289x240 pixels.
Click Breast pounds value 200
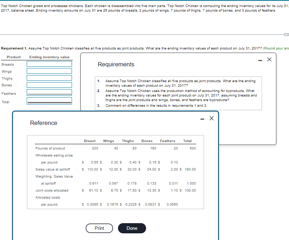(x=95, y=148)
